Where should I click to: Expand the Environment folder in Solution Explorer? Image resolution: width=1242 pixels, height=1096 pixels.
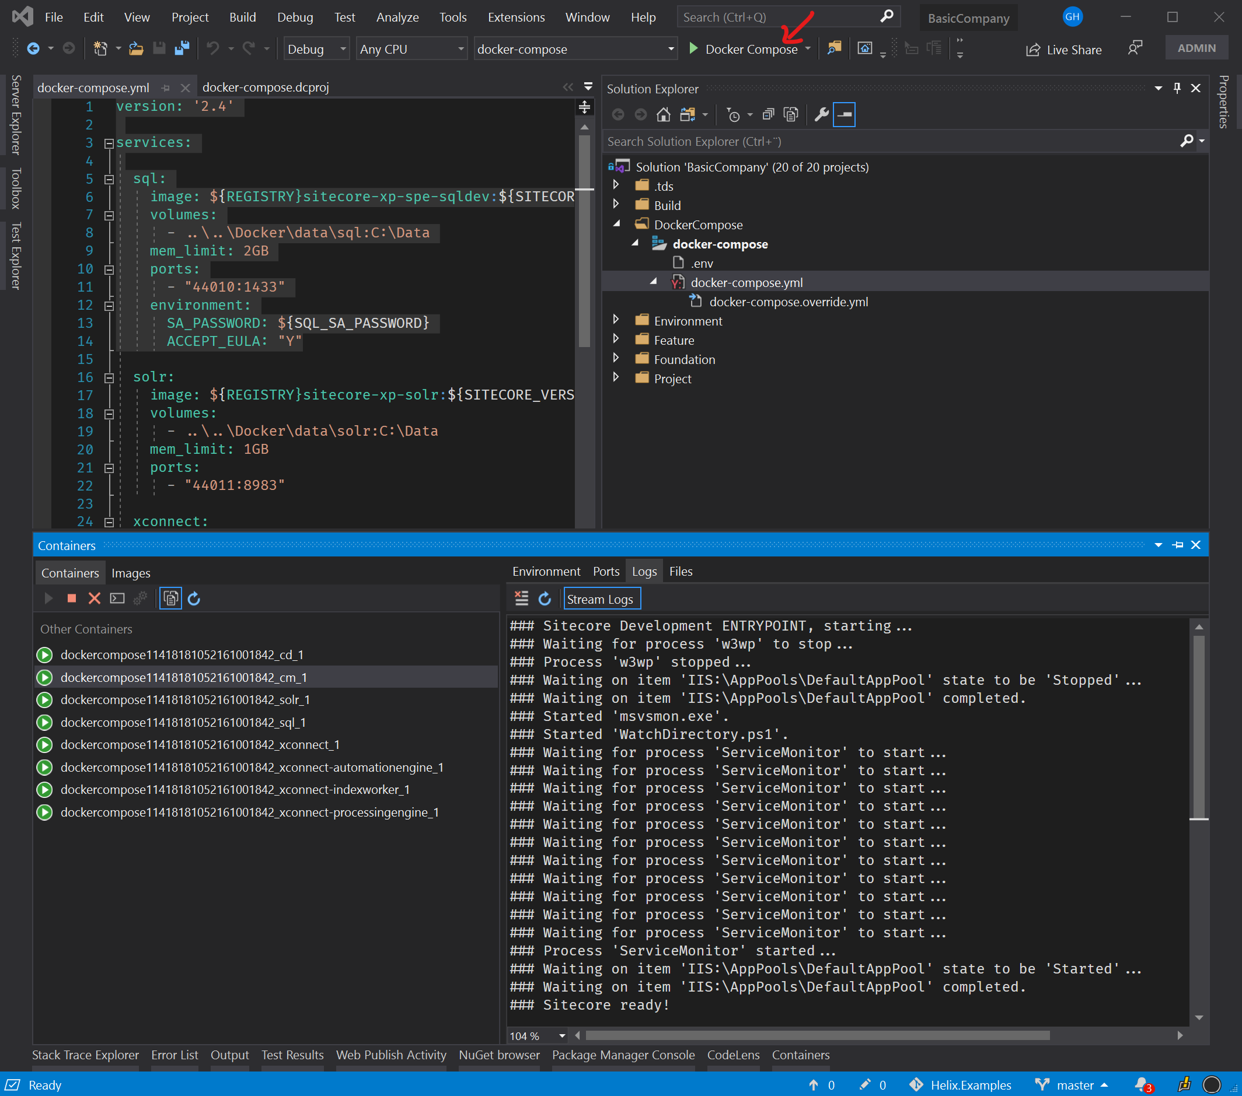point(616,320)
